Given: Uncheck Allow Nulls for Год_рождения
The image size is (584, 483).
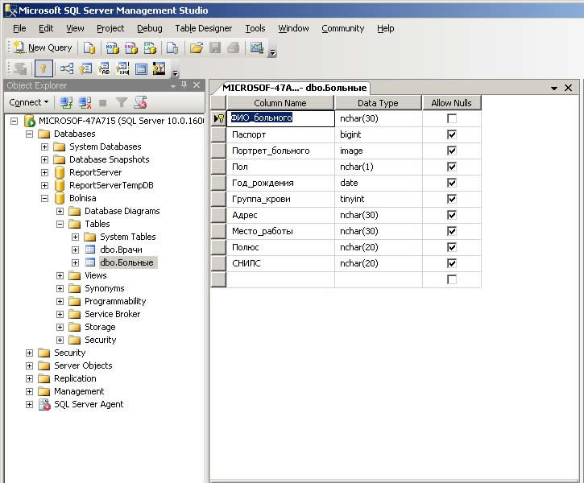Looking at the screenshot, I should pos(452,183).
